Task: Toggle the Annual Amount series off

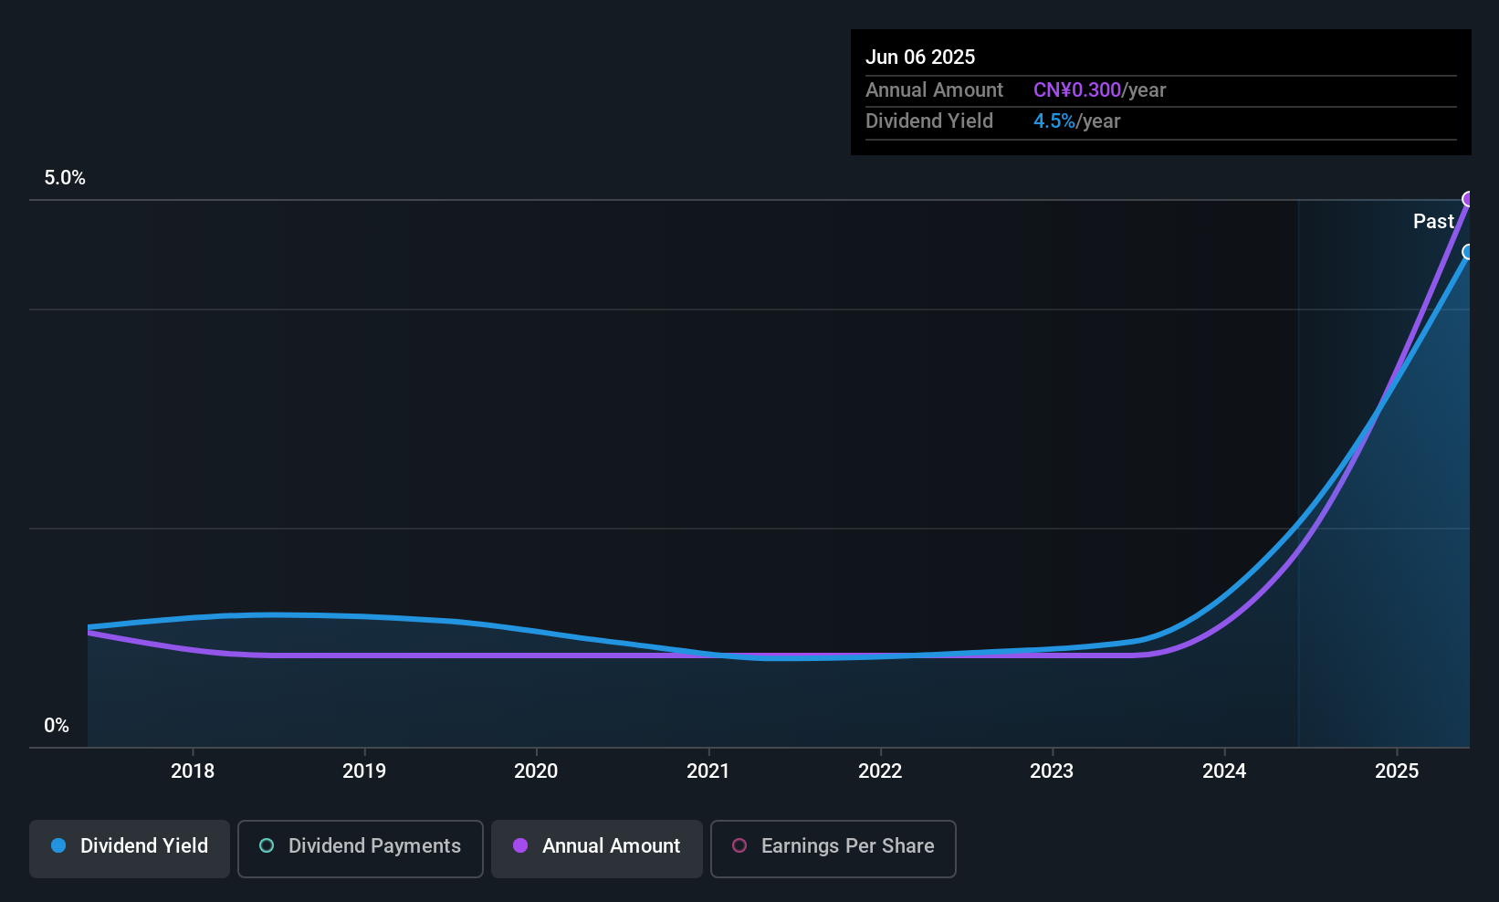Action: click(x=596, y=847)
